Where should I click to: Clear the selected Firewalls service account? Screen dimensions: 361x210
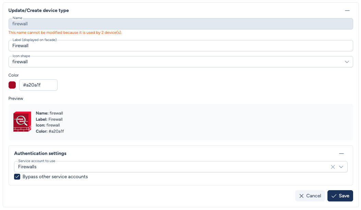click(333, 167)
